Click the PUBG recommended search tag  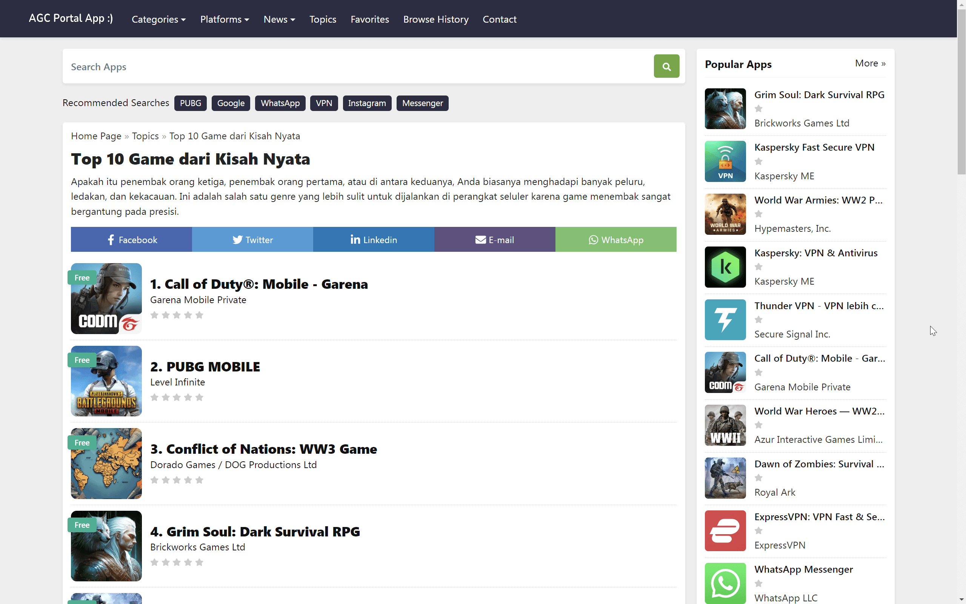[x=191, y=103]
